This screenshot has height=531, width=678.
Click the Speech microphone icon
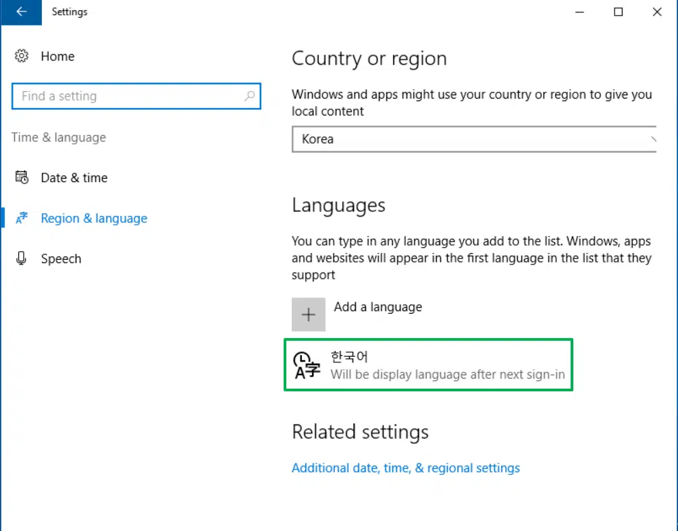tap(21, 258)
